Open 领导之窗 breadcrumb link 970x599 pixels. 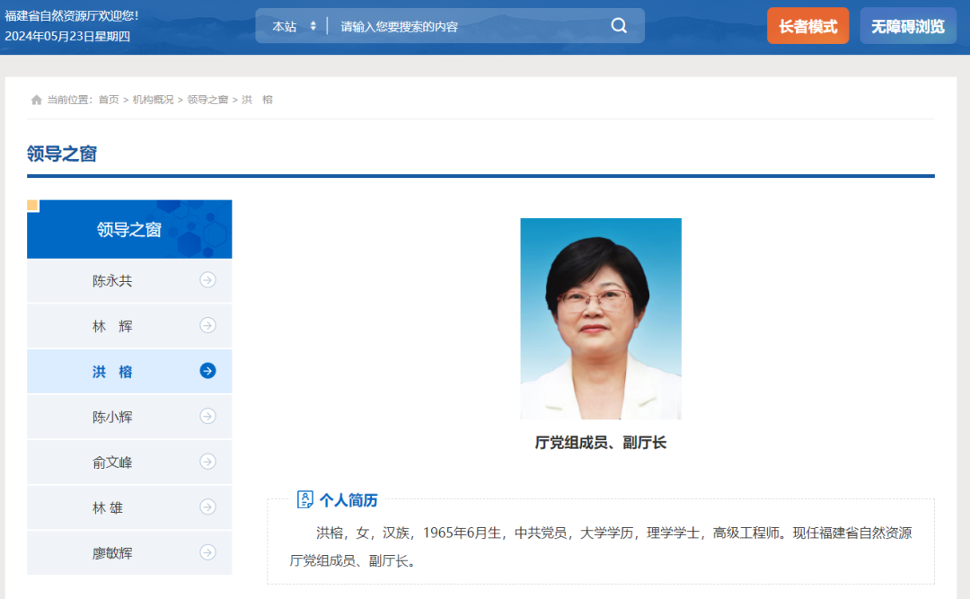click(x=207, y=100)
